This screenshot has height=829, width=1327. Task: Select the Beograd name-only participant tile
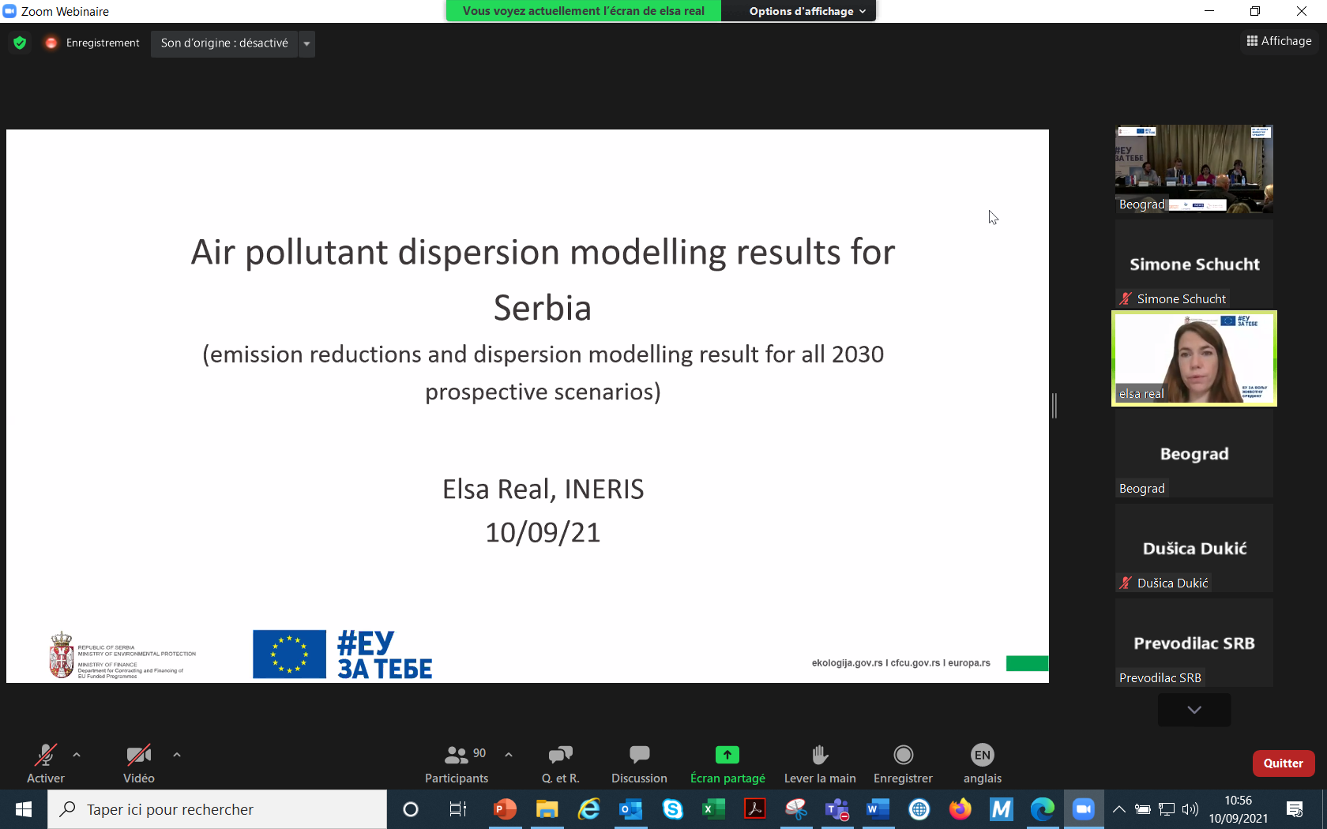click(x=1194, y=453)
